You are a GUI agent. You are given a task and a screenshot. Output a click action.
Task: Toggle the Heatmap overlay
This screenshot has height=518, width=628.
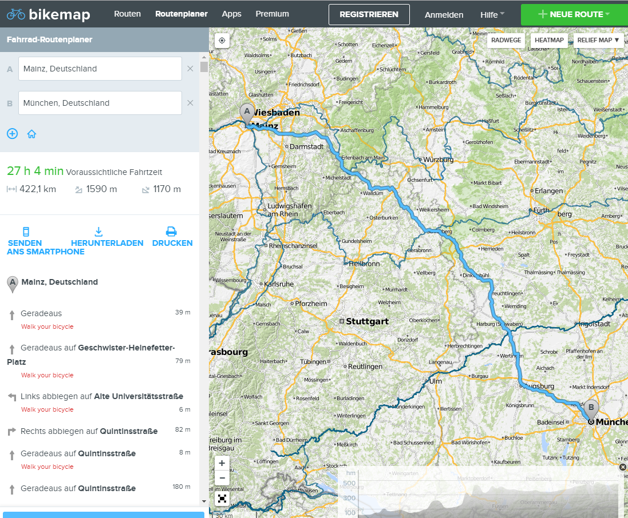(549, 41)
